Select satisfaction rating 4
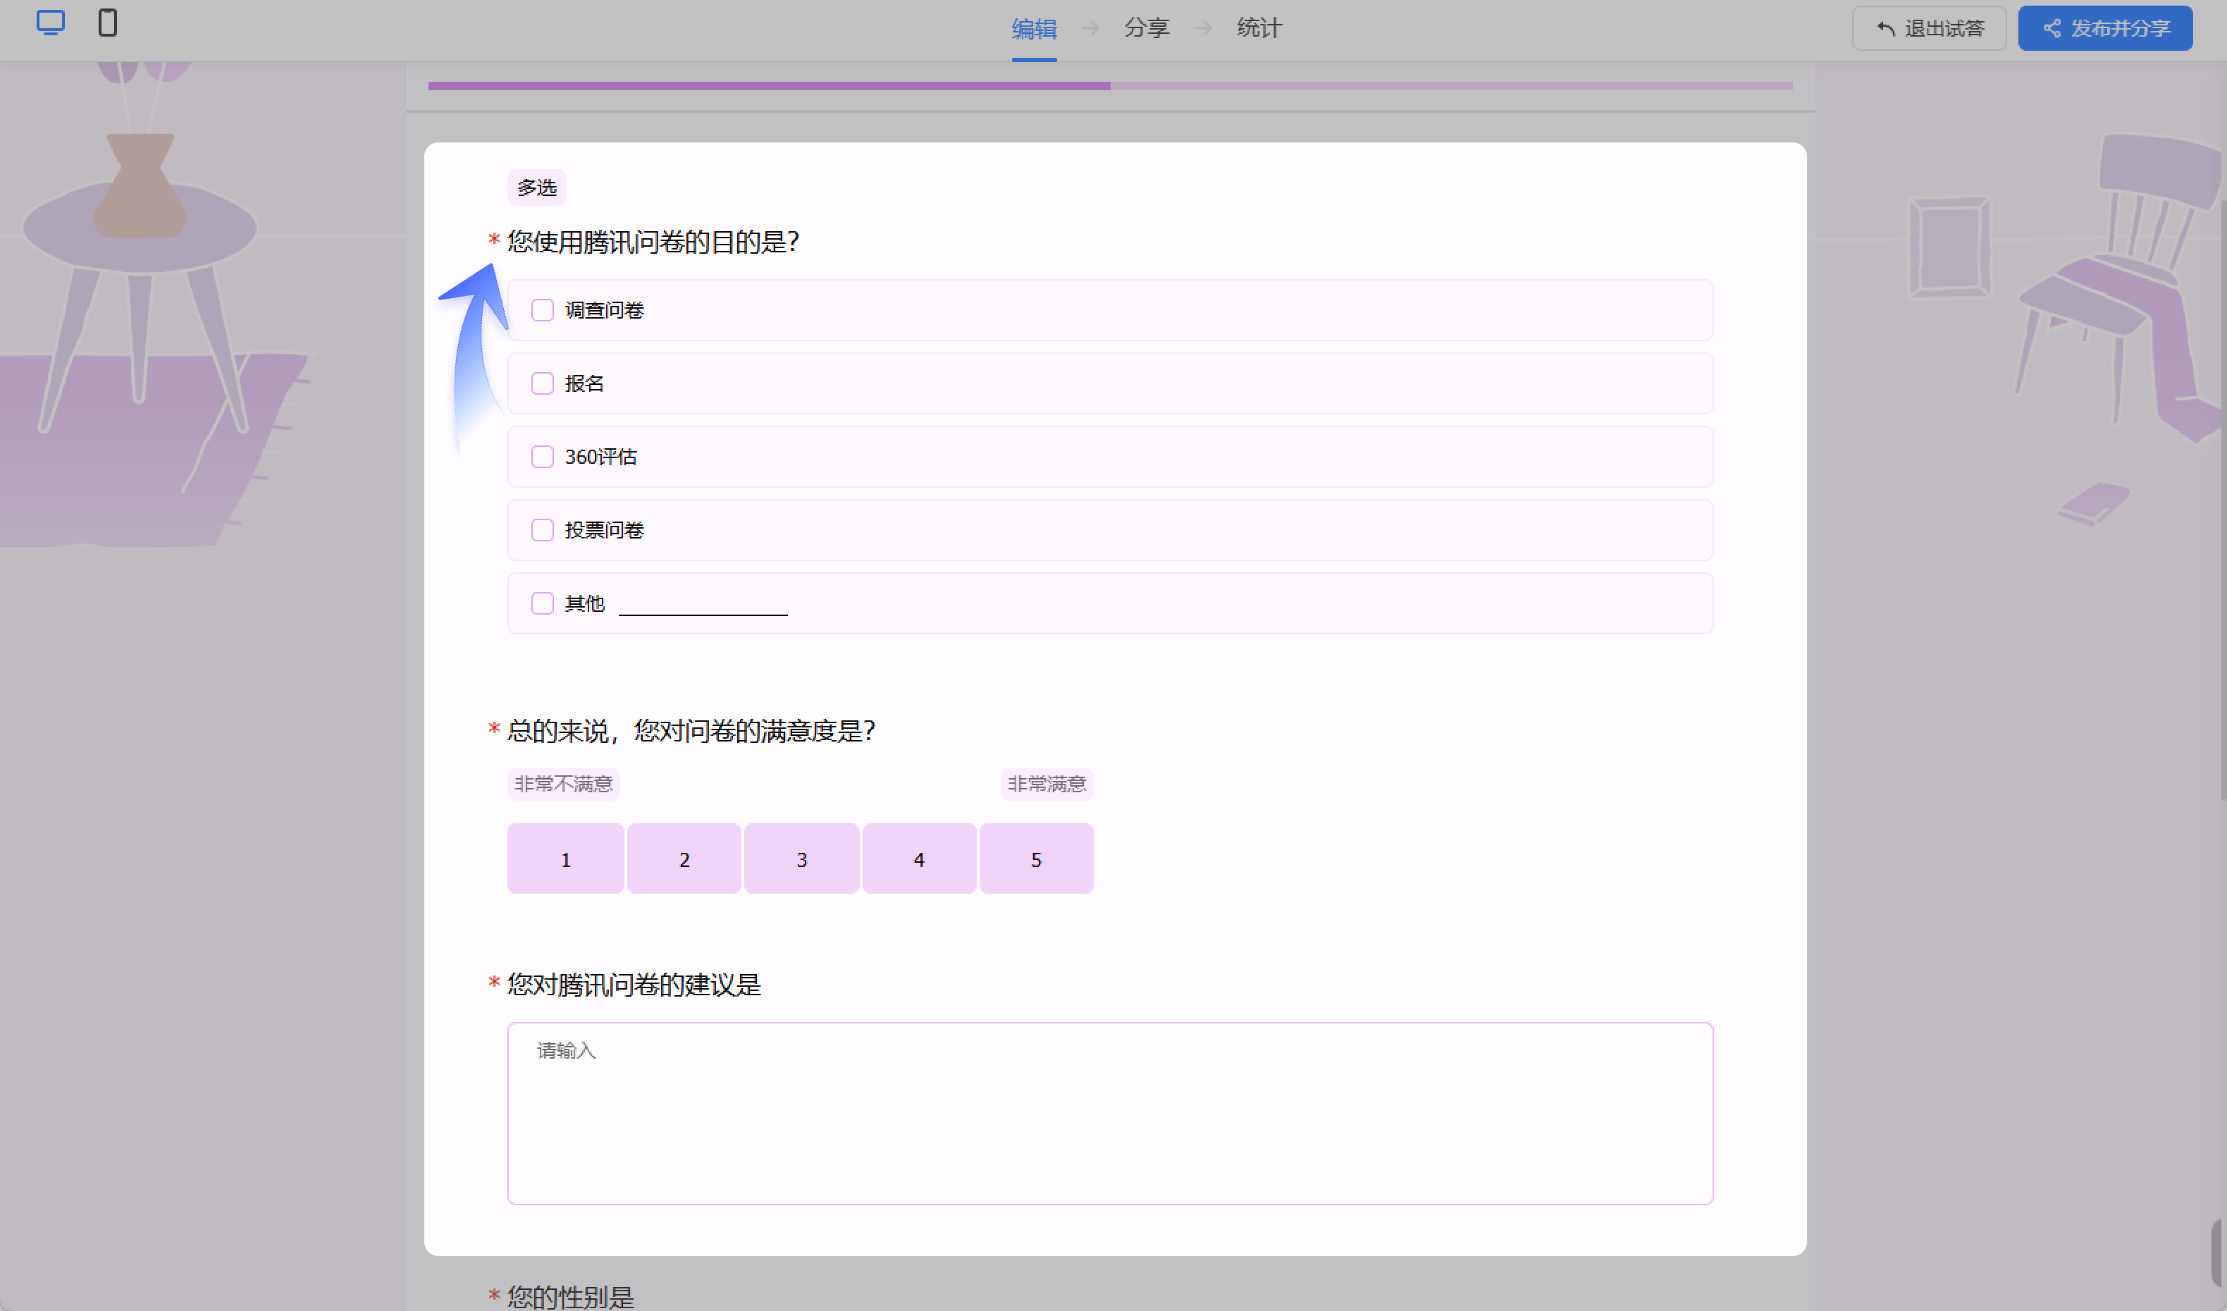This screenshot has width=2227, height=1311. (x=919, y=859)
